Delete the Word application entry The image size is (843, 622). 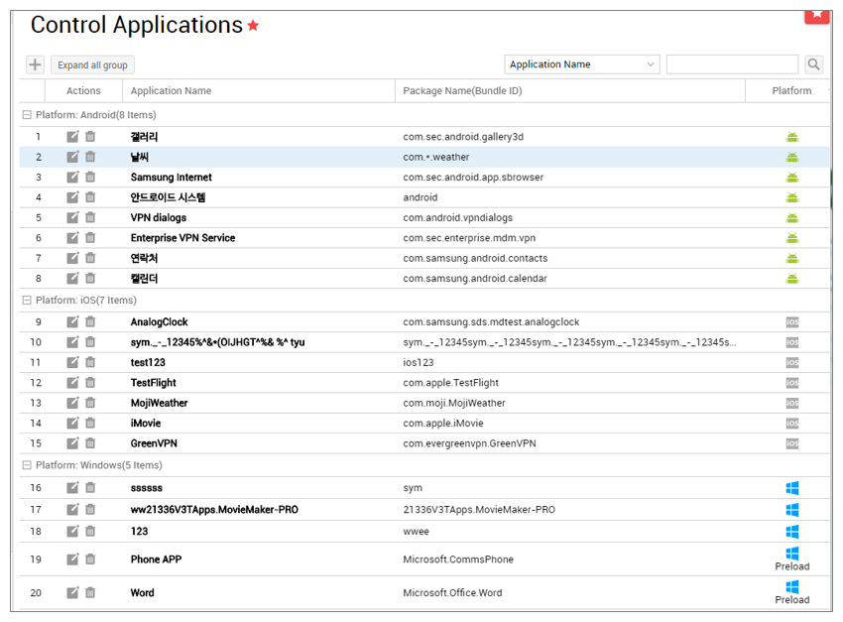[90, 592]
